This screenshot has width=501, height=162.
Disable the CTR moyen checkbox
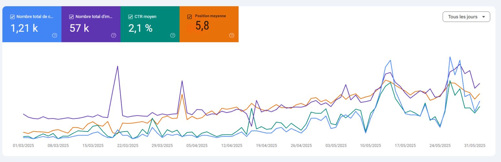[131, 17]
